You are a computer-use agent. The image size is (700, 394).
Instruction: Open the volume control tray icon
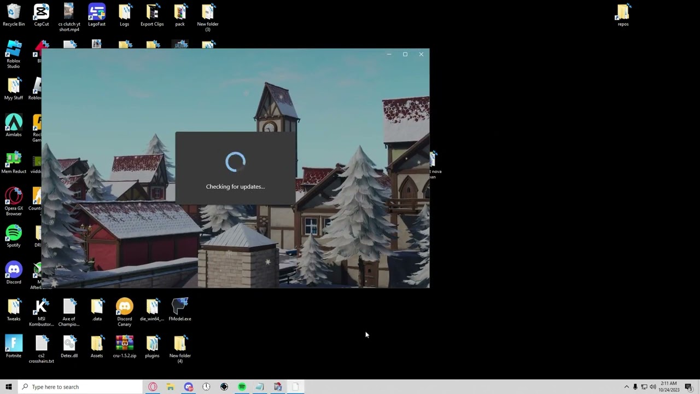pyautogui.click(x=653, y=387)
